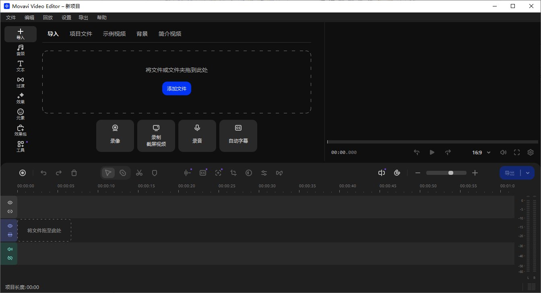Click the crop tool icon
The image size is (541, 293).
[x=233, y=173]
